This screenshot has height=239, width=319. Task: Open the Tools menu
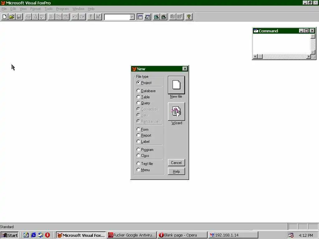click(x=48, y=9)
